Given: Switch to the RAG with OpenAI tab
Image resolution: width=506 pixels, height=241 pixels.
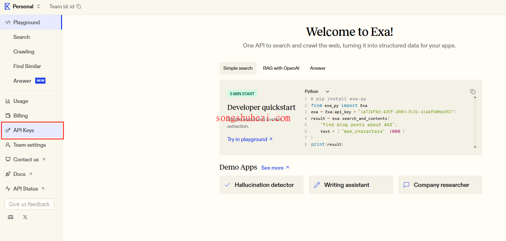Looking at the screenshot, I should pyautogui.click(x=281, y=68).
